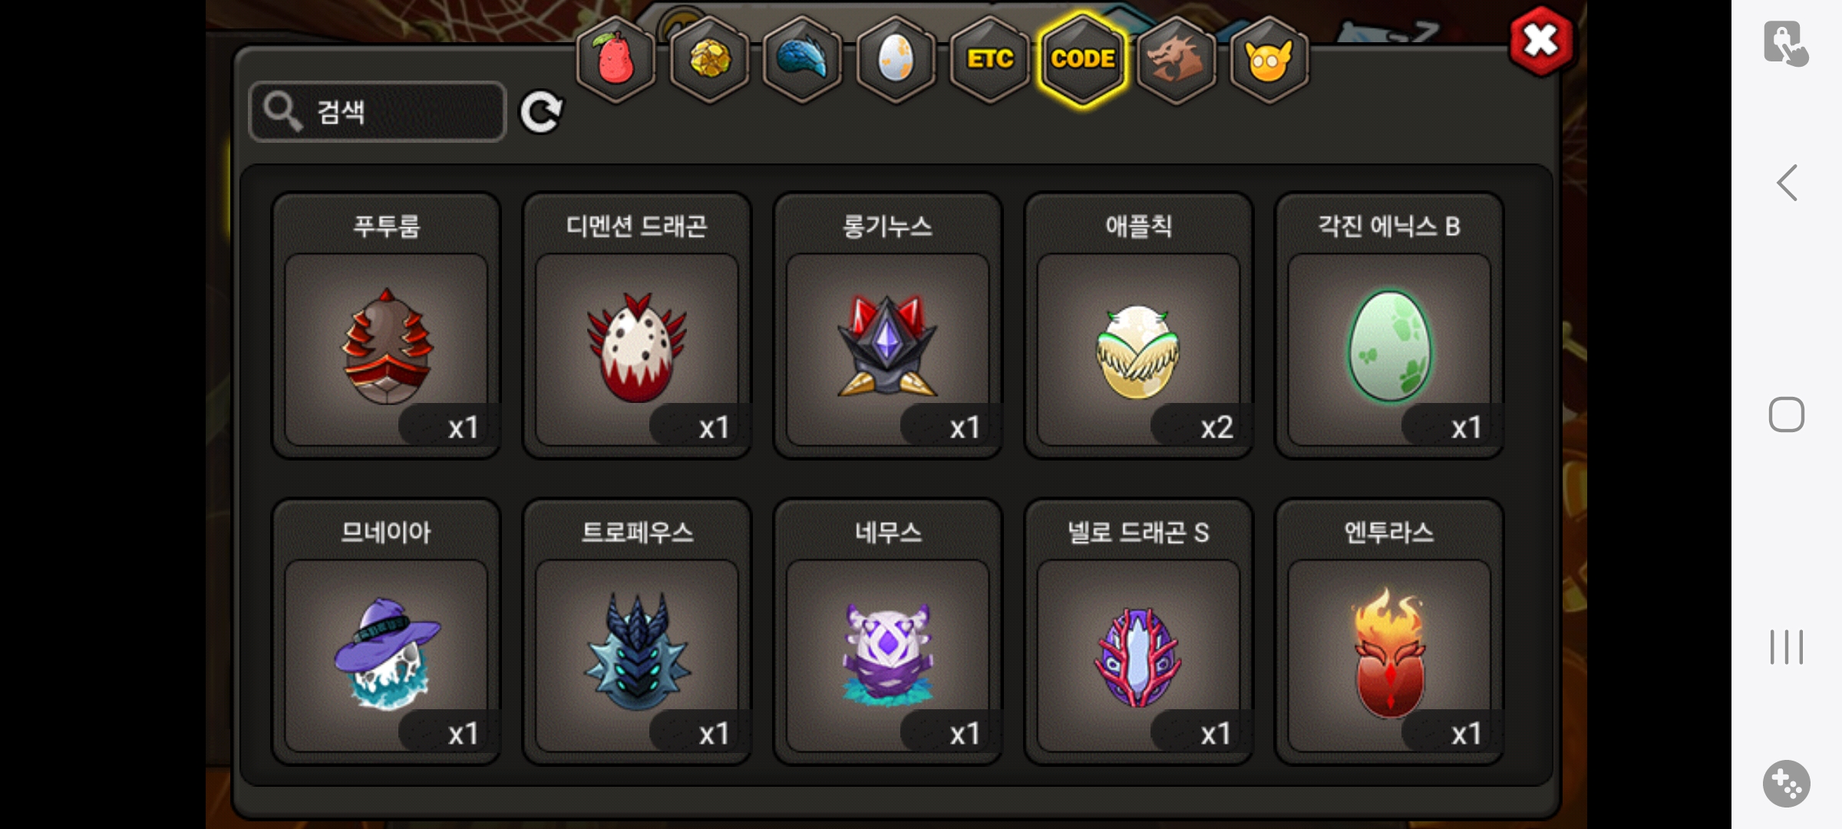Screen dimensions: 1842x829
Task: Choose the 디멘션 드래곤 egg
Action: tap(637, 325)
